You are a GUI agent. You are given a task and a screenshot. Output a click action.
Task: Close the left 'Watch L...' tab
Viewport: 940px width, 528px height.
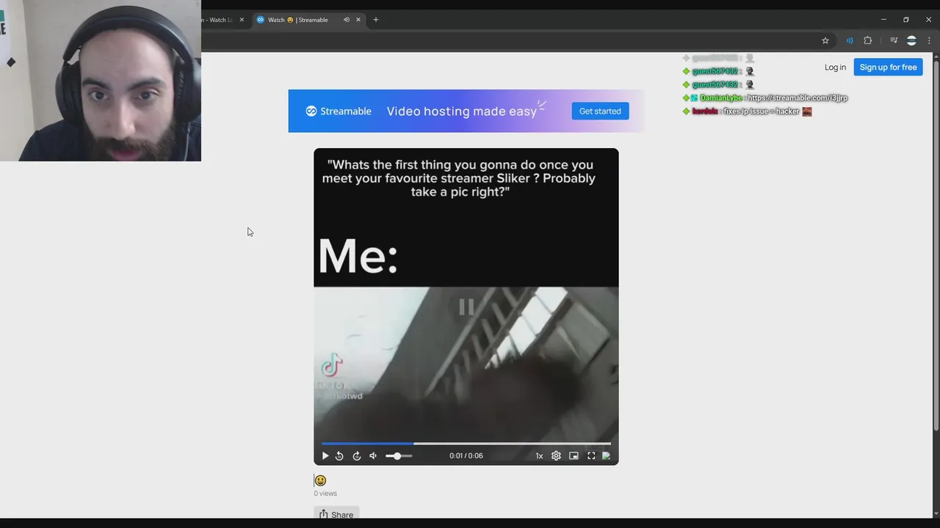(x=242, y=20)
